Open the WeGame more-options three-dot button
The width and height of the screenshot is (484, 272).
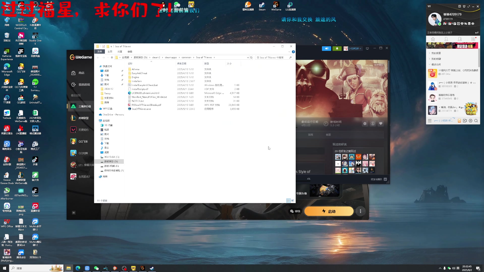pyautogui.click(x=360, y=211)
